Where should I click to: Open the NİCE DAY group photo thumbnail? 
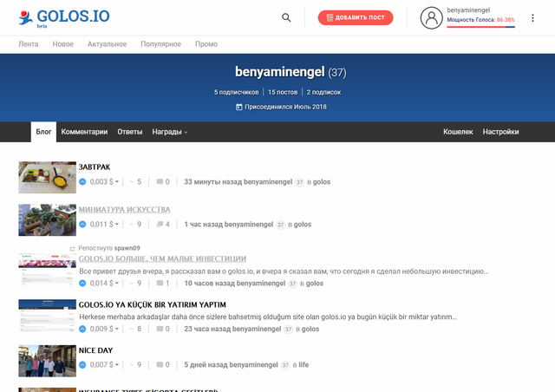(x=48, y=361)
